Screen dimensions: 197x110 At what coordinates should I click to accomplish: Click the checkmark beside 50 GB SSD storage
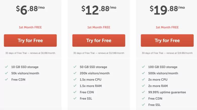(x=75, y=67)
